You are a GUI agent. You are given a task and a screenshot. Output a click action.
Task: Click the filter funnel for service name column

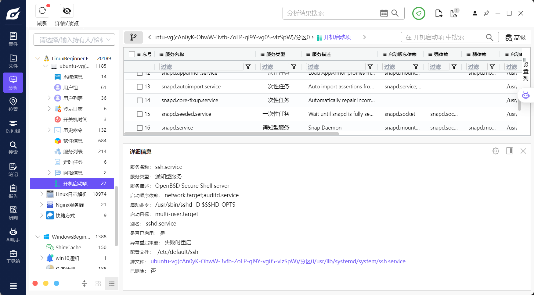click(248, 66)
